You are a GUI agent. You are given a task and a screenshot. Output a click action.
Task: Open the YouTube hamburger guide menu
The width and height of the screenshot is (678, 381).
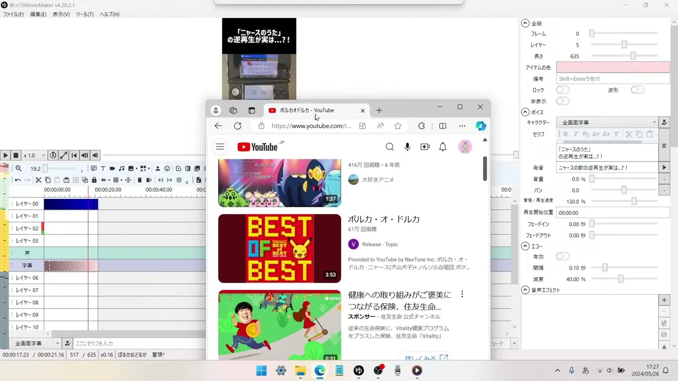pos(220,147)
